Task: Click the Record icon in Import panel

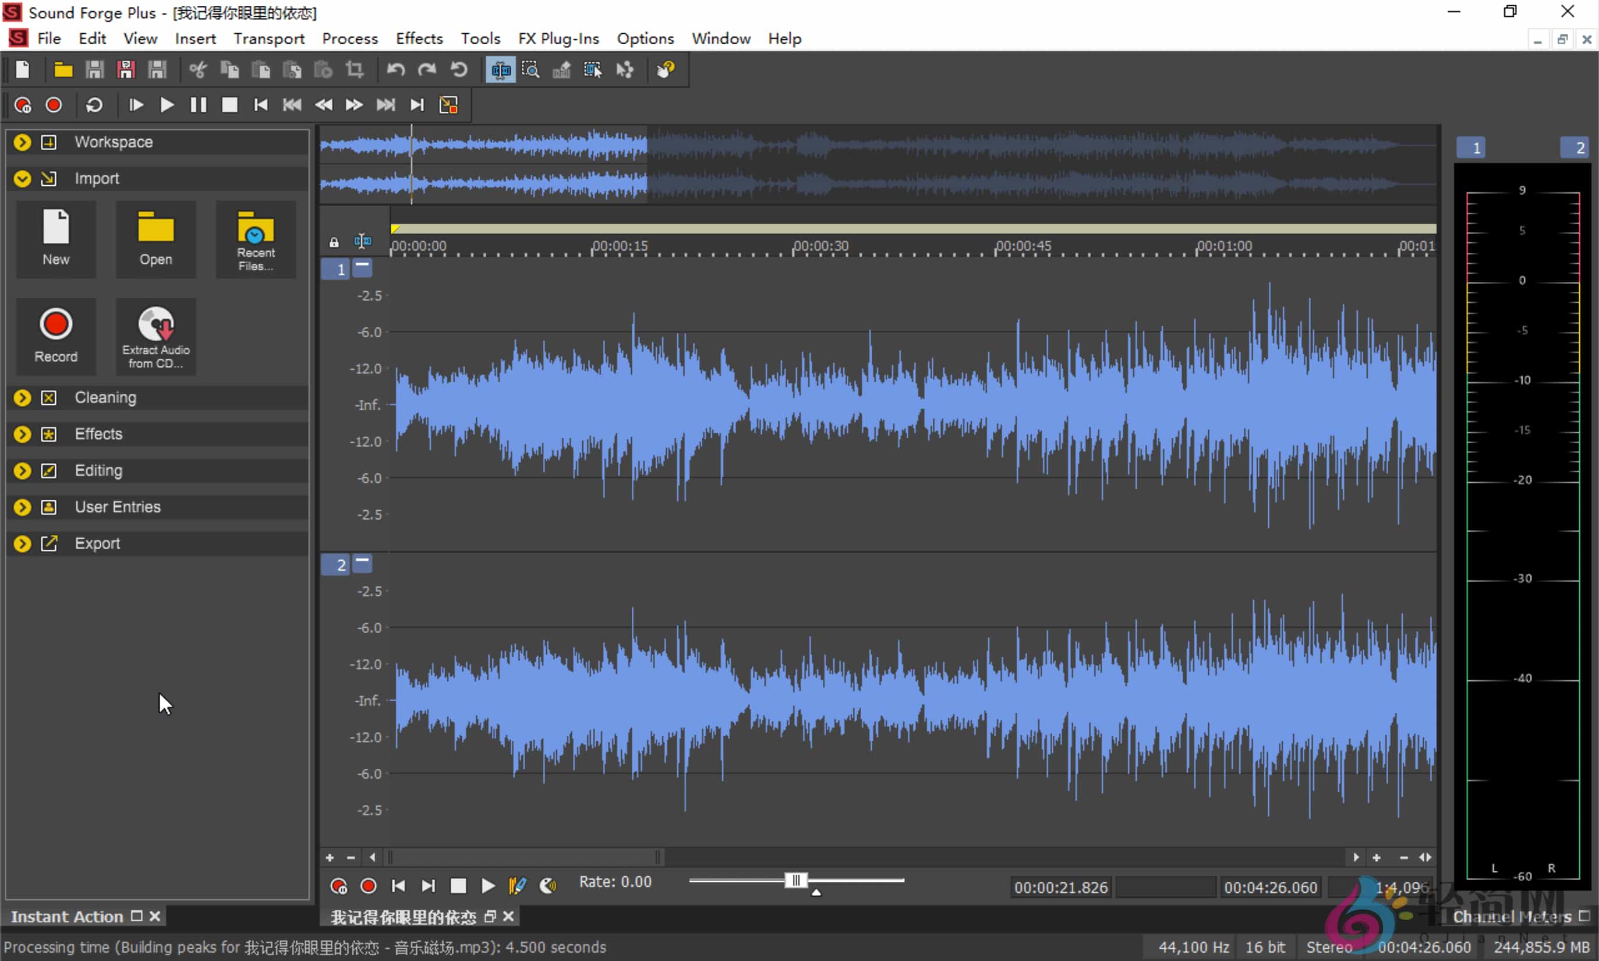Action: pyautogui.click(x=56, y=335)
